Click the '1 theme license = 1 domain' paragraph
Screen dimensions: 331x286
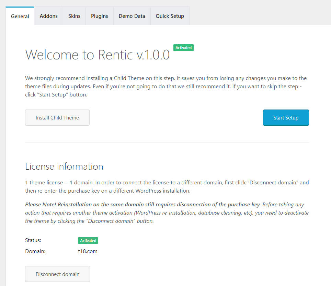[167, 186]
